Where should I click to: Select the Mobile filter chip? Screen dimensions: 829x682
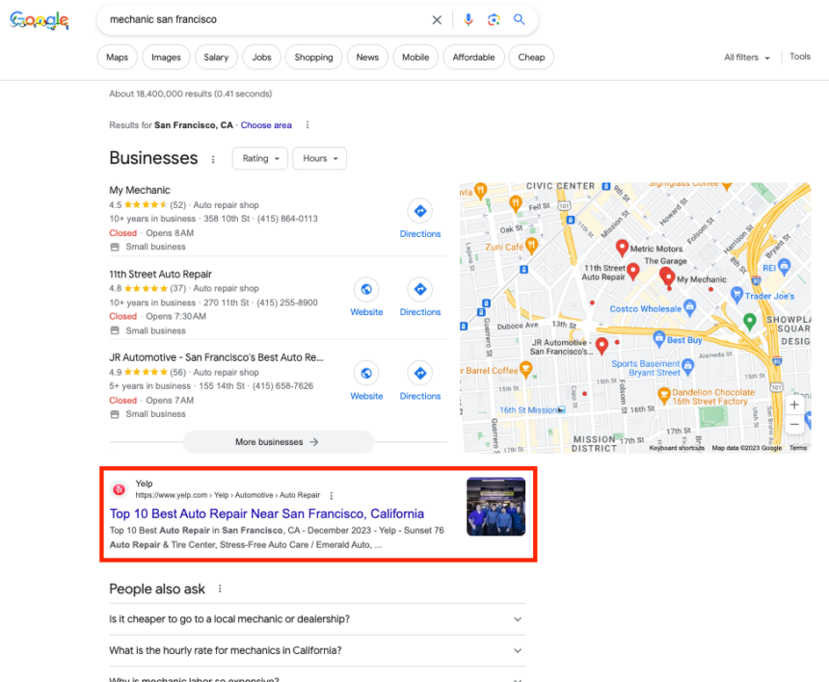[415, 57]
